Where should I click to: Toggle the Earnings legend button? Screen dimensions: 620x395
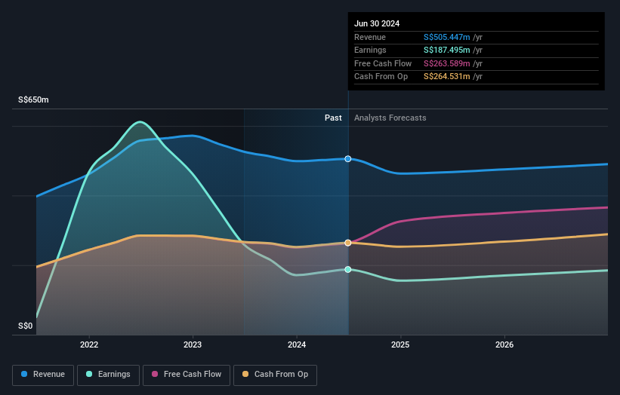(x=108, y=375)
